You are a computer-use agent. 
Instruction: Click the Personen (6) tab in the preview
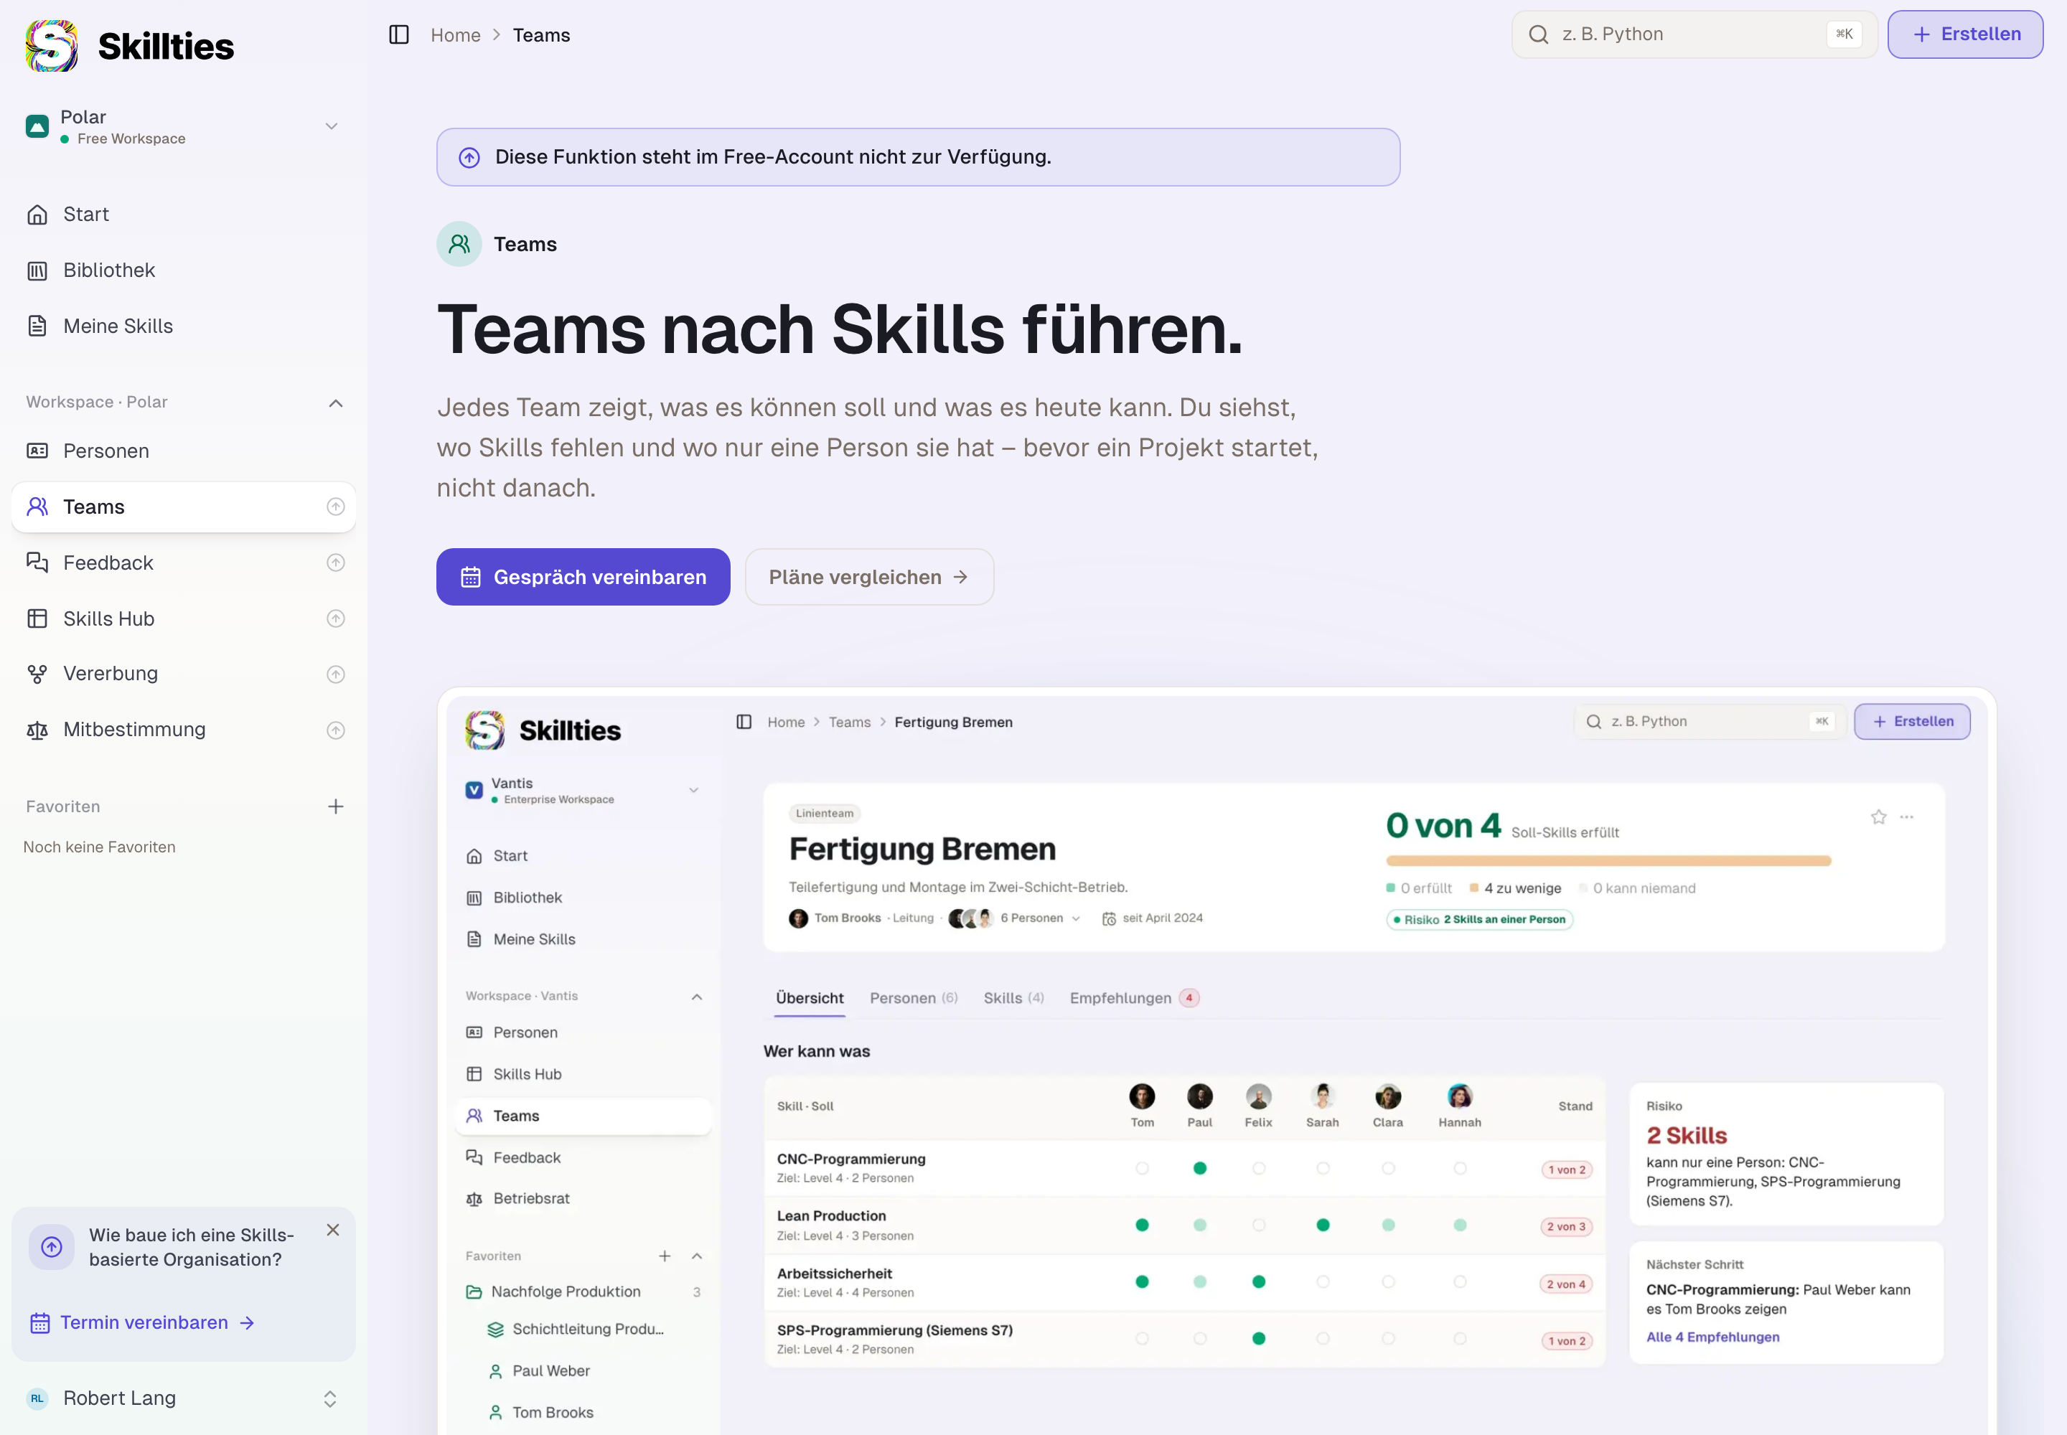pos(913,998)
